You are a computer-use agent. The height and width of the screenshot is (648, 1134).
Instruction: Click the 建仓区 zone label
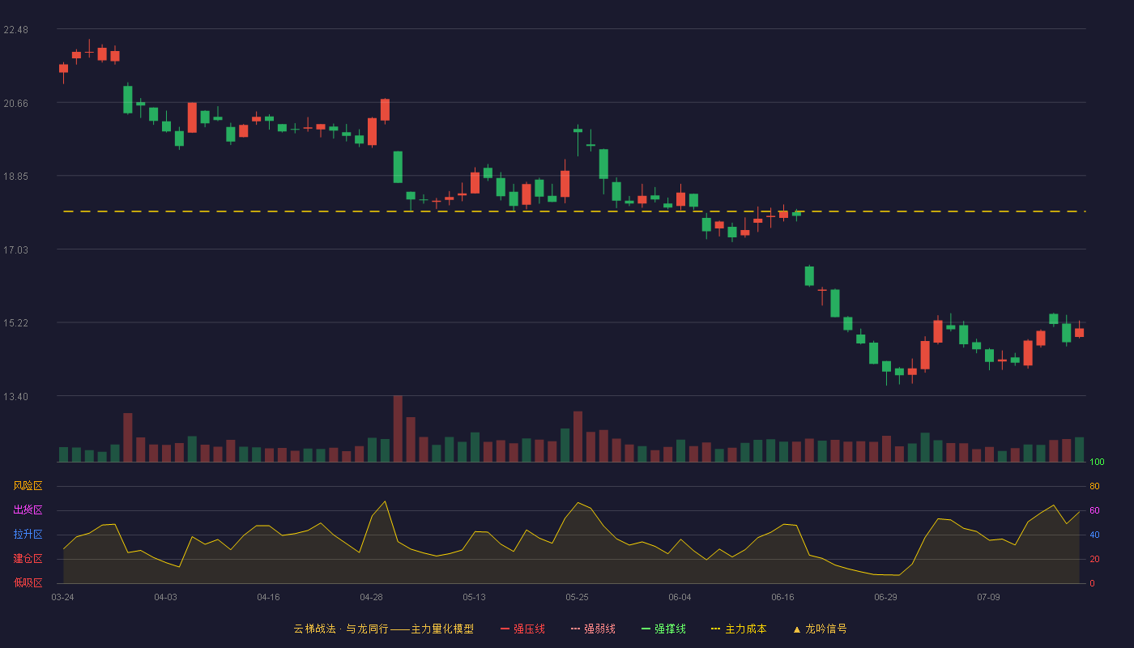click(28, 559)
